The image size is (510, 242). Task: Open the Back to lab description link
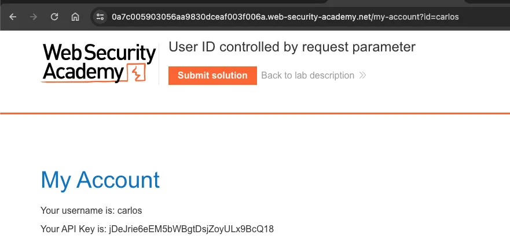coord(307,76)
